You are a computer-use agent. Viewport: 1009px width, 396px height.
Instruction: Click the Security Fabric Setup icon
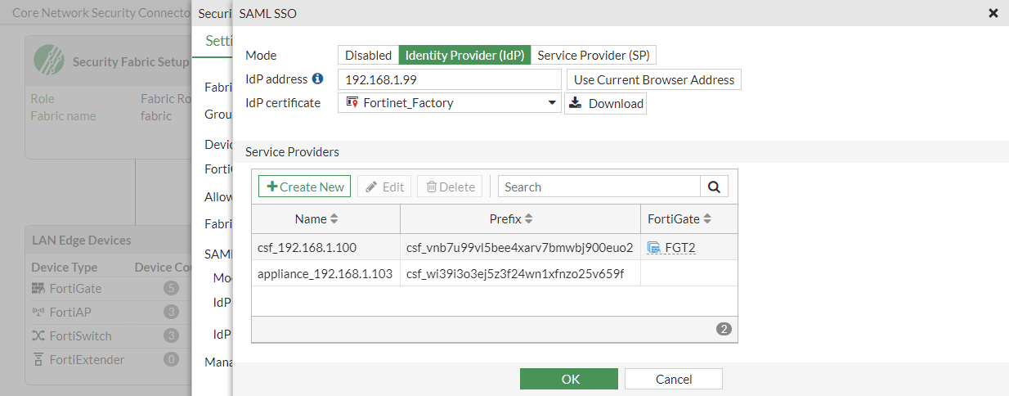pyautogui.click(x=49, y=61)
